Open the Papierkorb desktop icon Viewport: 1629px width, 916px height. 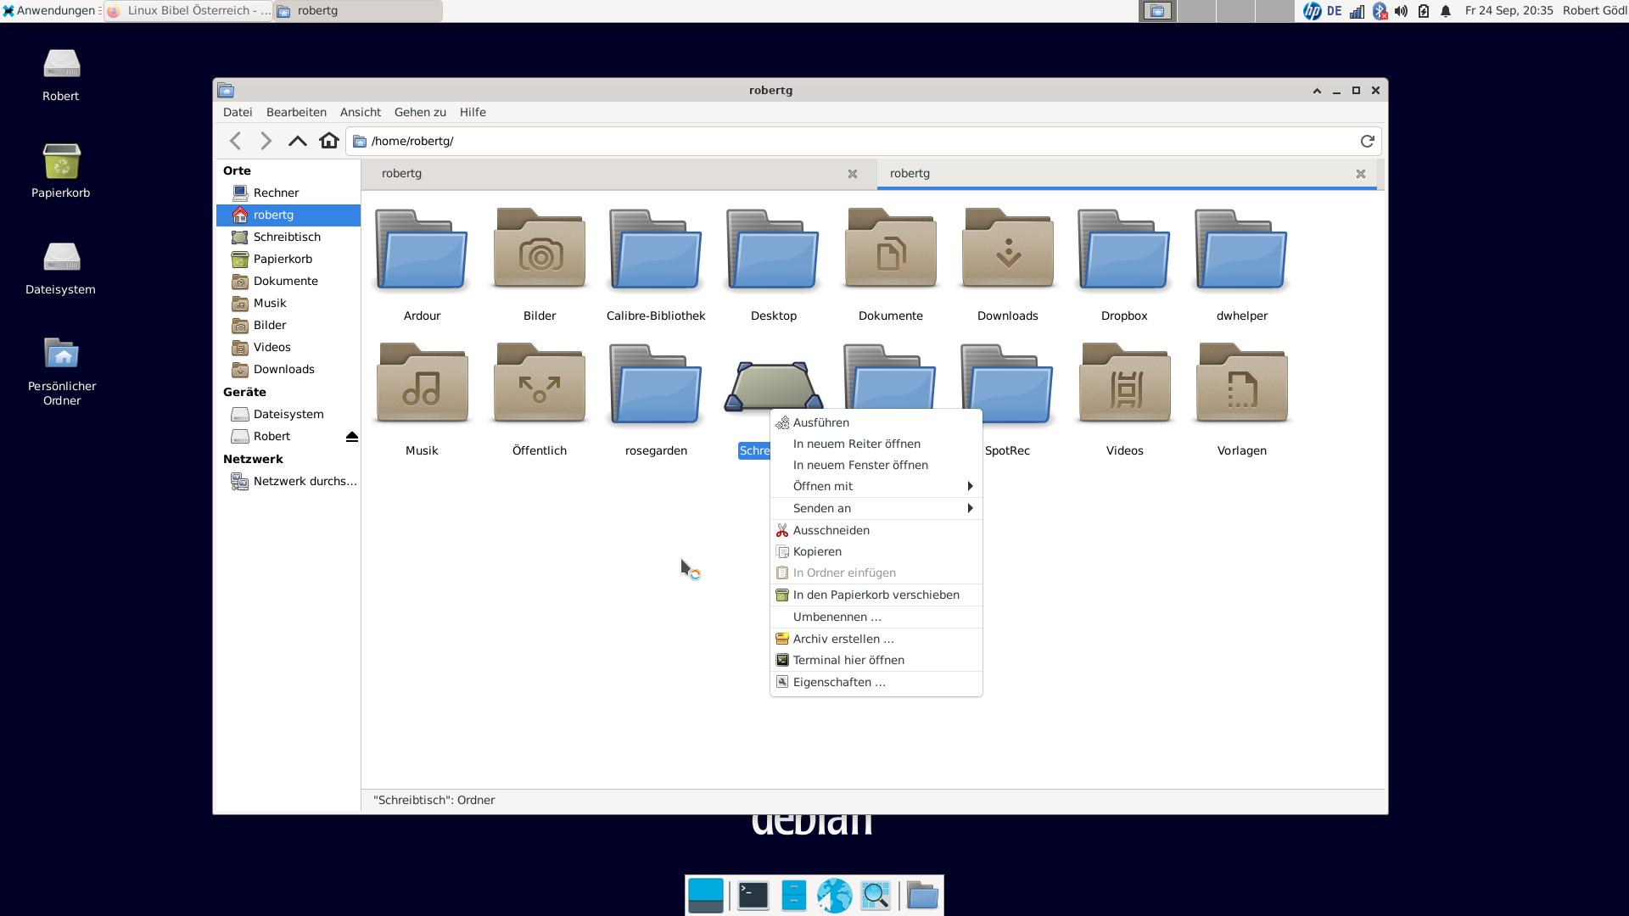61,162
